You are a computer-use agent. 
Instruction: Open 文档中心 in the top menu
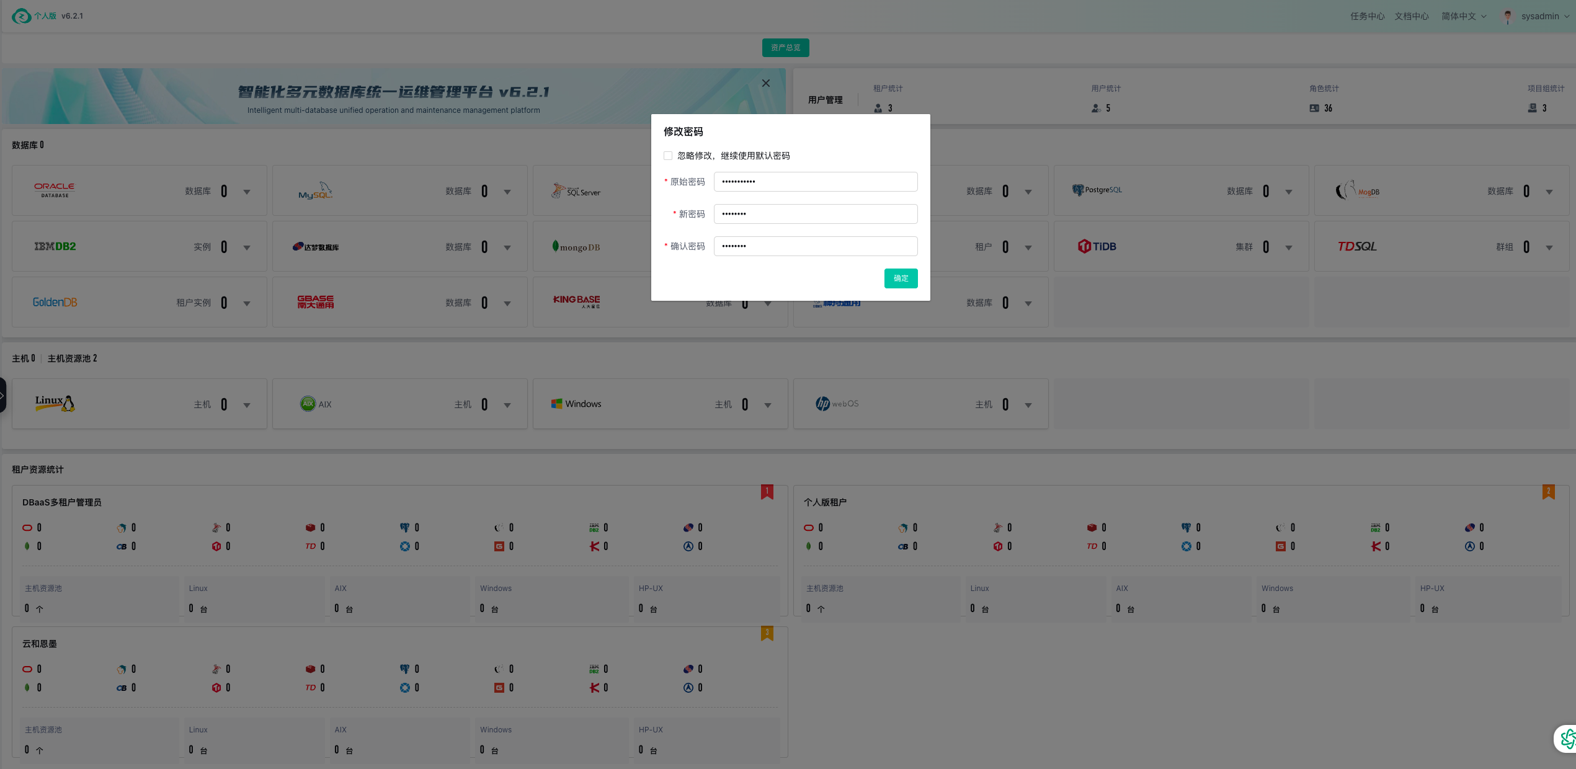coord(1412,16)
